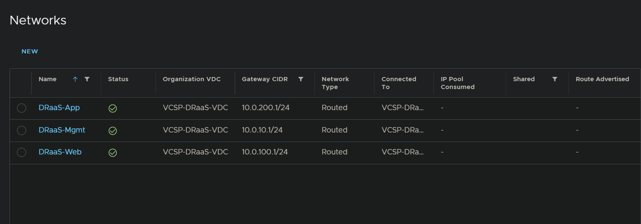This screenshot has height=224, width=641.
Task: Select the DRaaS-App radio button
Action: coord(22,108)
